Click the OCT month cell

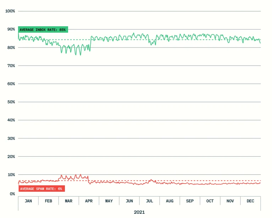210,201
